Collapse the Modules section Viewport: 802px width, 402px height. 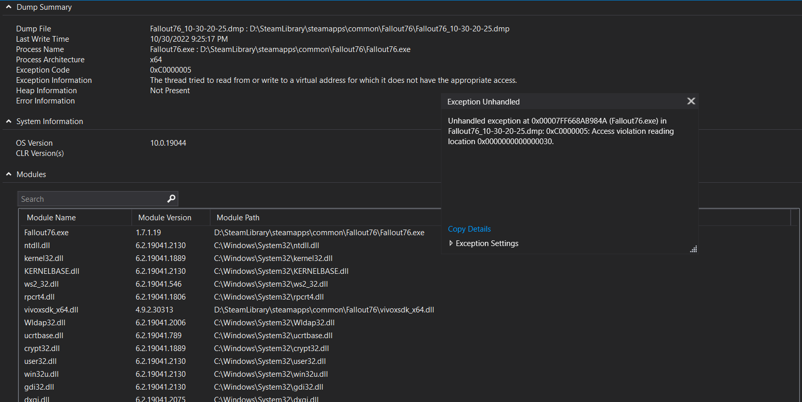click(x=9, y=174)
